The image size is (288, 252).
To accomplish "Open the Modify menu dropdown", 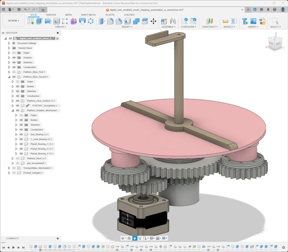I will (127, 27).
